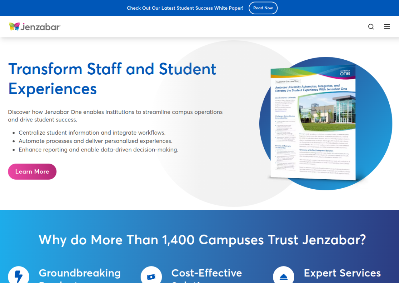Click the Automate processes bullet

[95, 141]
